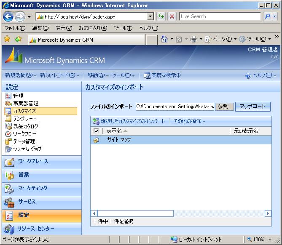Click the Live Search magnifier icon
Viewport: 282px width, 245px height.
[267, 16]
